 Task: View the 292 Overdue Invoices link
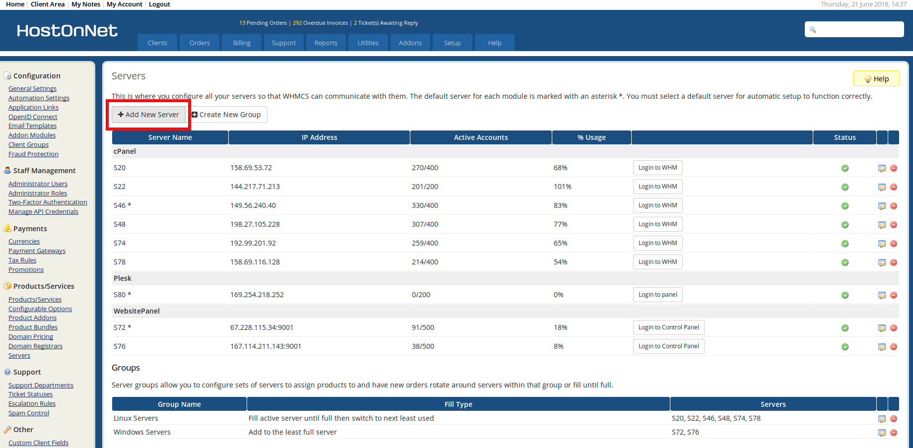pyautogui.click(x=320, y=23)
